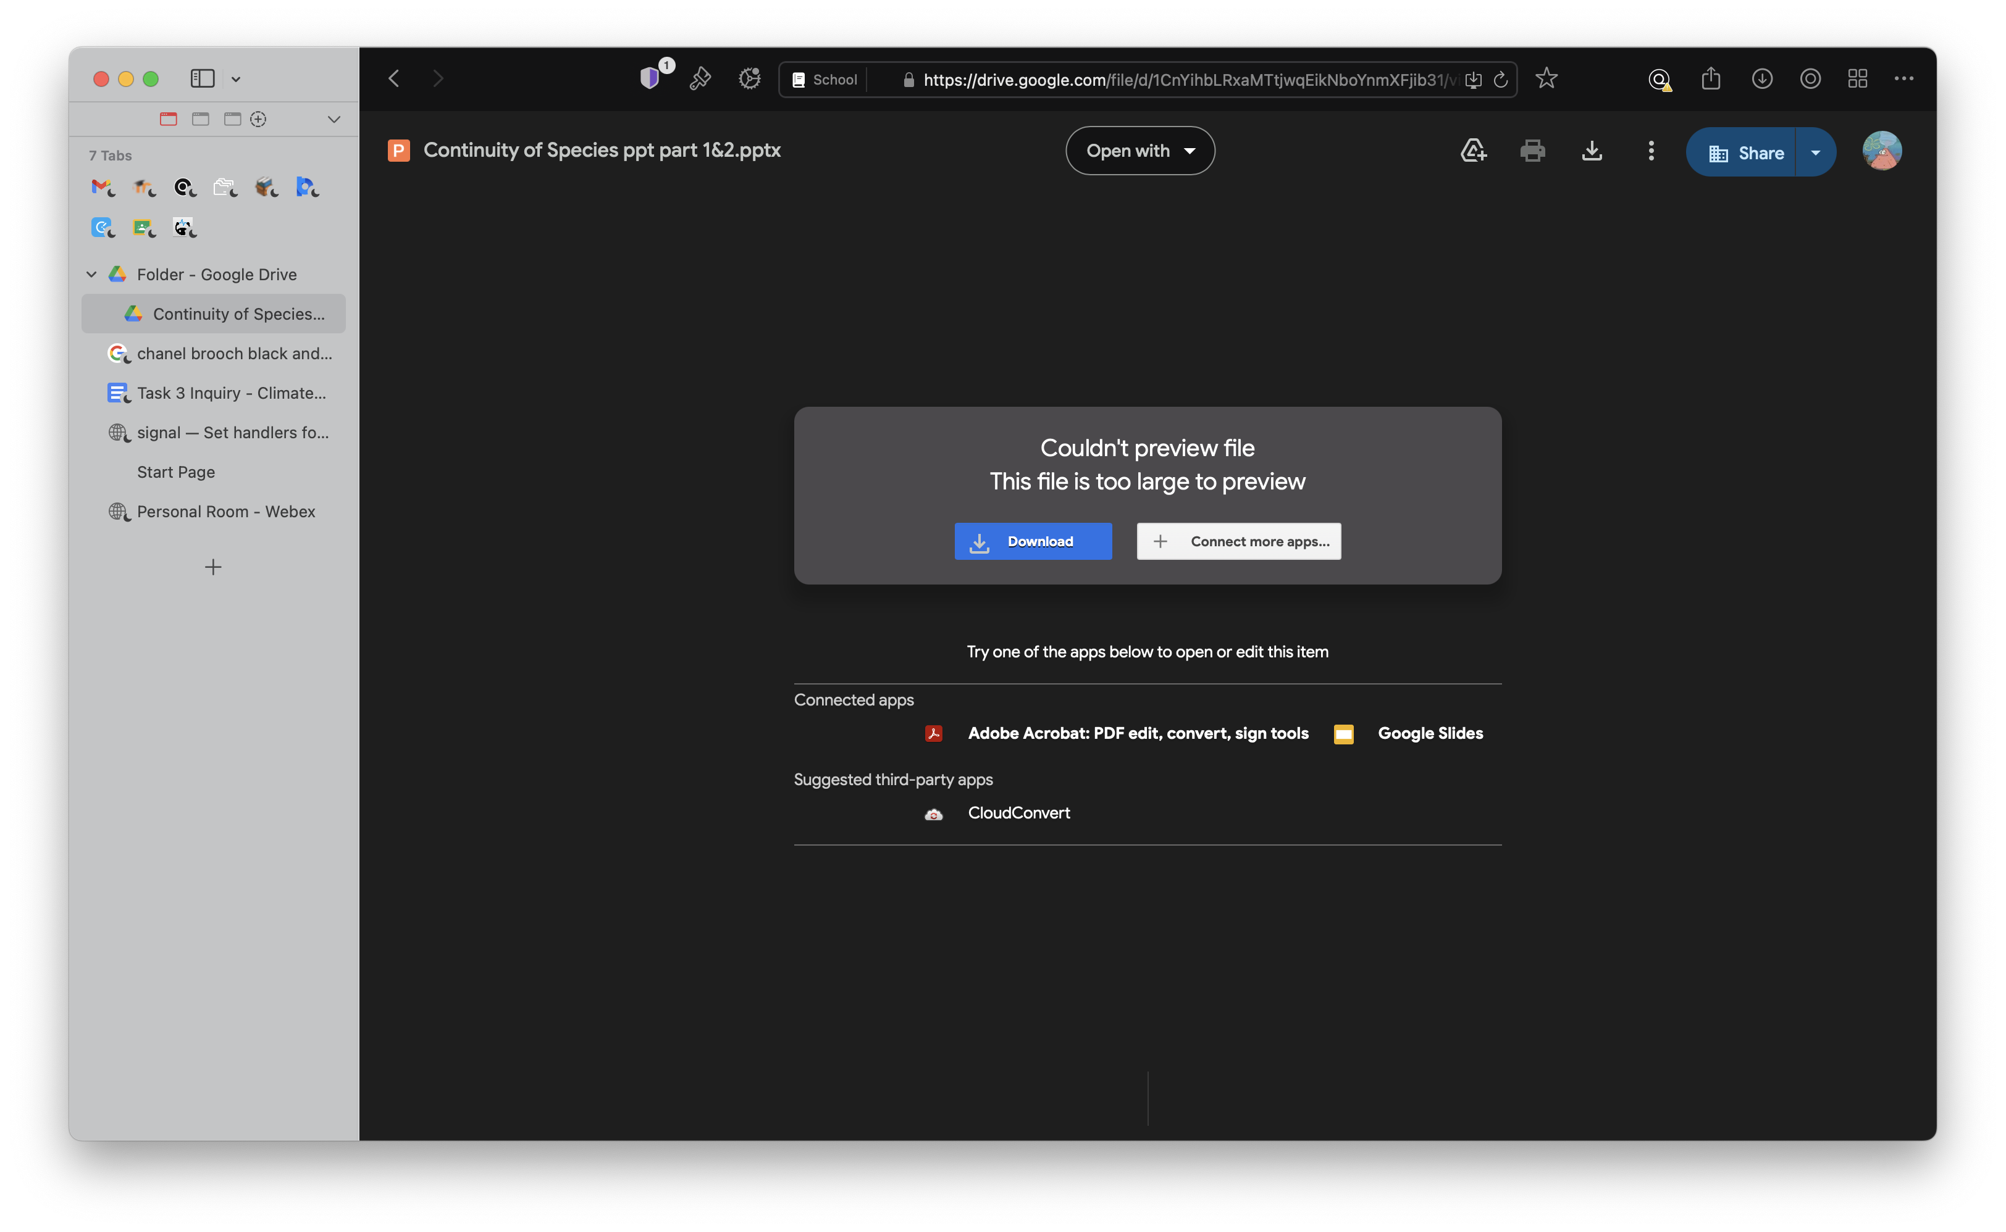Click the browser share icon
The height and width of the screenshot is (1232, 2006).
point(1710,79)
